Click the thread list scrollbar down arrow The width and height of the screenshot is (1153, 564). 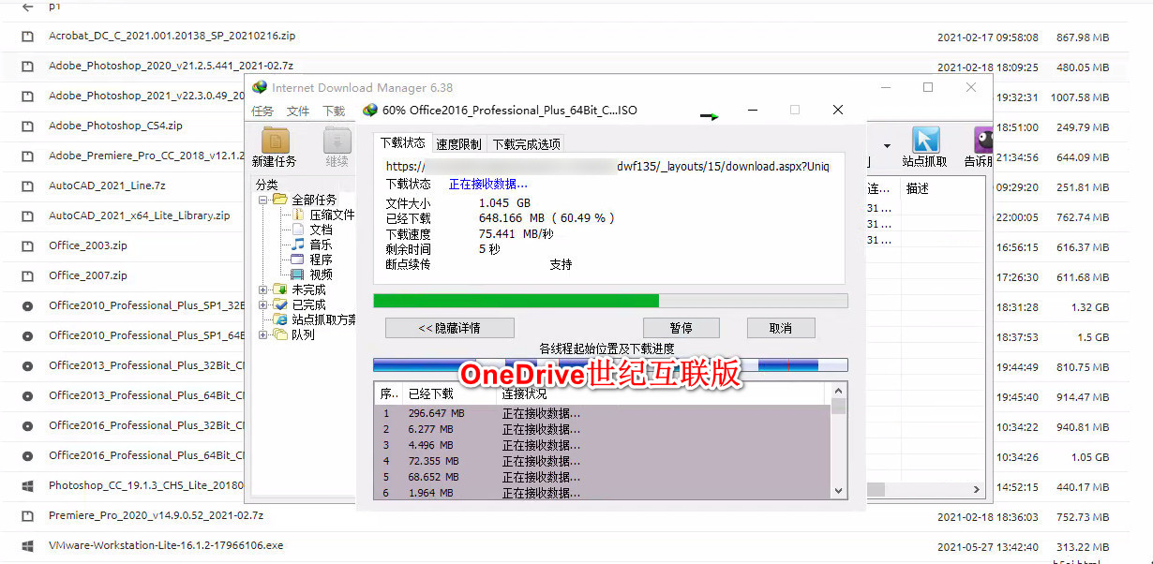click(839, 491)
